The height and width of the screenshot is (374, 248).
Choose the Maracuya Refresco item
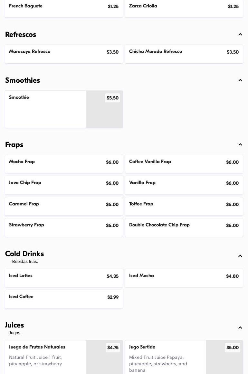(64, 54)
